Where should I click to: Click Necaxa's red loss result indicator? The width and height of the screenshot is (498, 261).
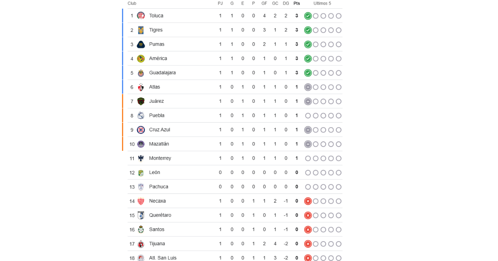coord(308,201)
